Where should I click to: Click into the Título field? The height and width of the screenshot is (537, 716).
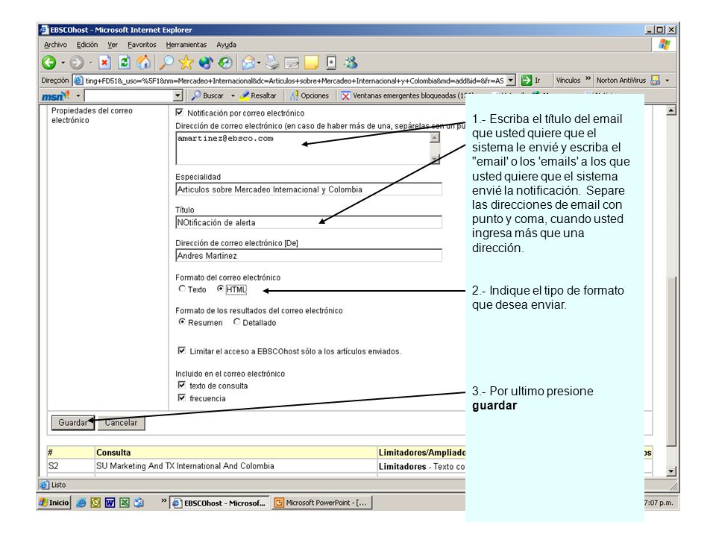coord(309,222)
